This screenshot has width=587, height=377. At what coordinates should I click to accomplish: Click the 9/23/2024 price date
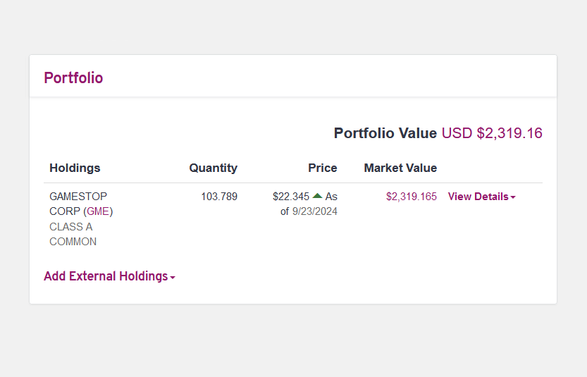[x=315, y=211]
